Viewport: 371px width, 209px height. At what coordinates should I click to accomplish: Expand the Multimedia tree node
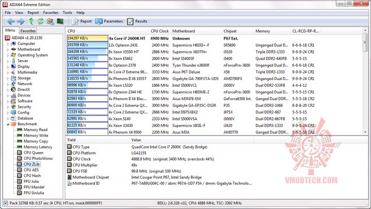[8, 72]
